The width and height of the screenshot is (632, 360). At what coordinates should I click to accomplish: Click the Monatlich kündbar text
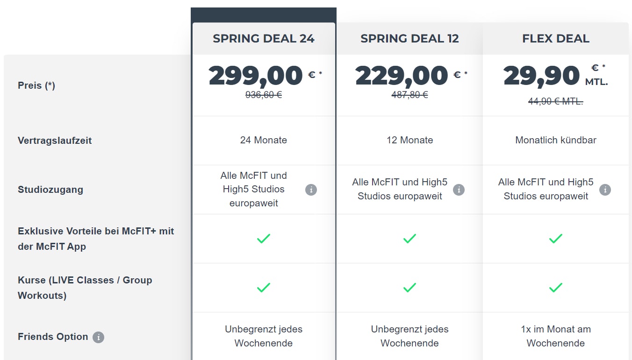click(x=555, y=140)
